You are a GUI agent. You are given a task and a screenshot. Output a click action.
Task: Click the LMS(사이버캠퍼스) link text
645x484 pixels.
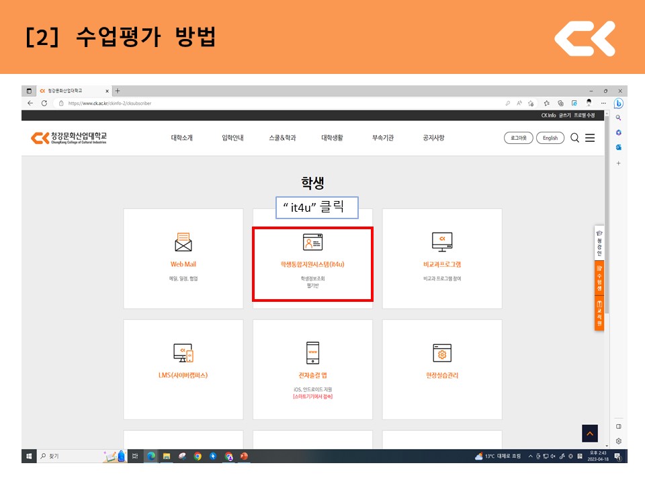(183, 375)
